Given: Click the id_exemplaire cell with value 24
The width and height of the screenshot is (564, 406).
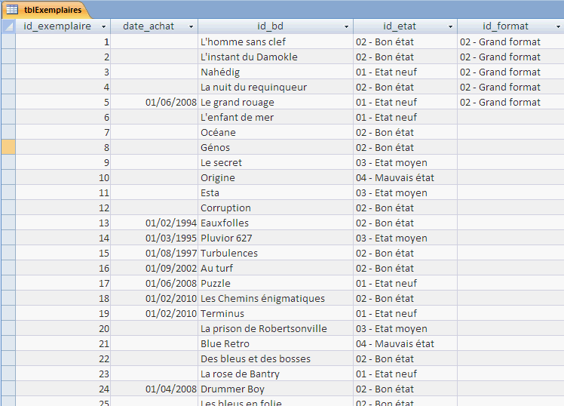Looking at the screenshot, I should click(63, 389).
